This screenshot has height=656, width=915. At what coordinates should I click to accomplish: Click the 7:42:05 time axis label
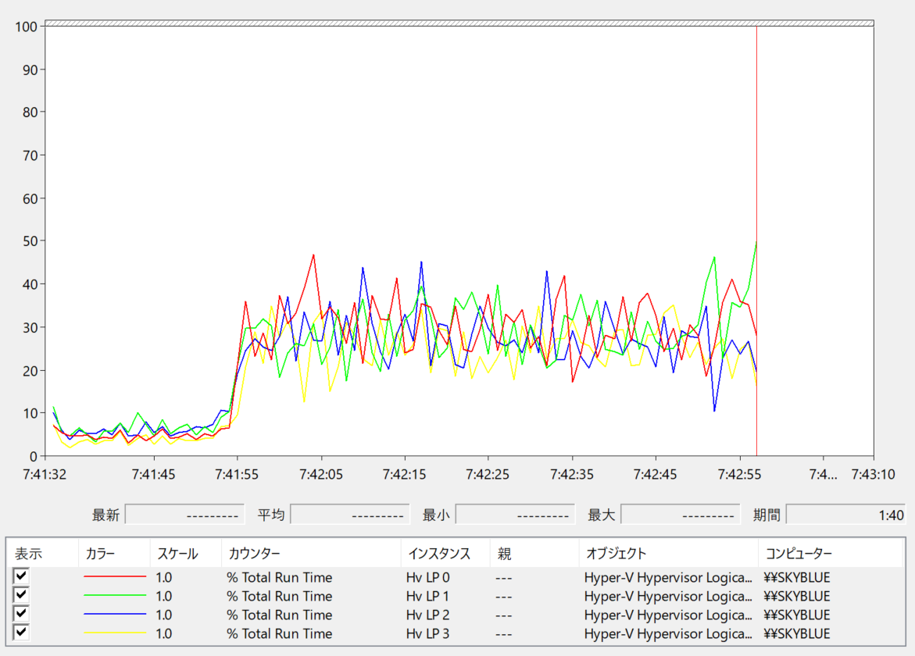(321, 474)
